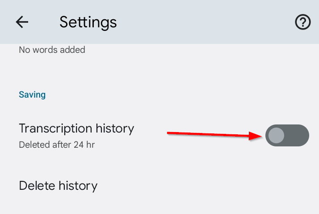Click the Settings page title
Image resolution: width=319 pixels, height=214 pixels.
[88, 22]
